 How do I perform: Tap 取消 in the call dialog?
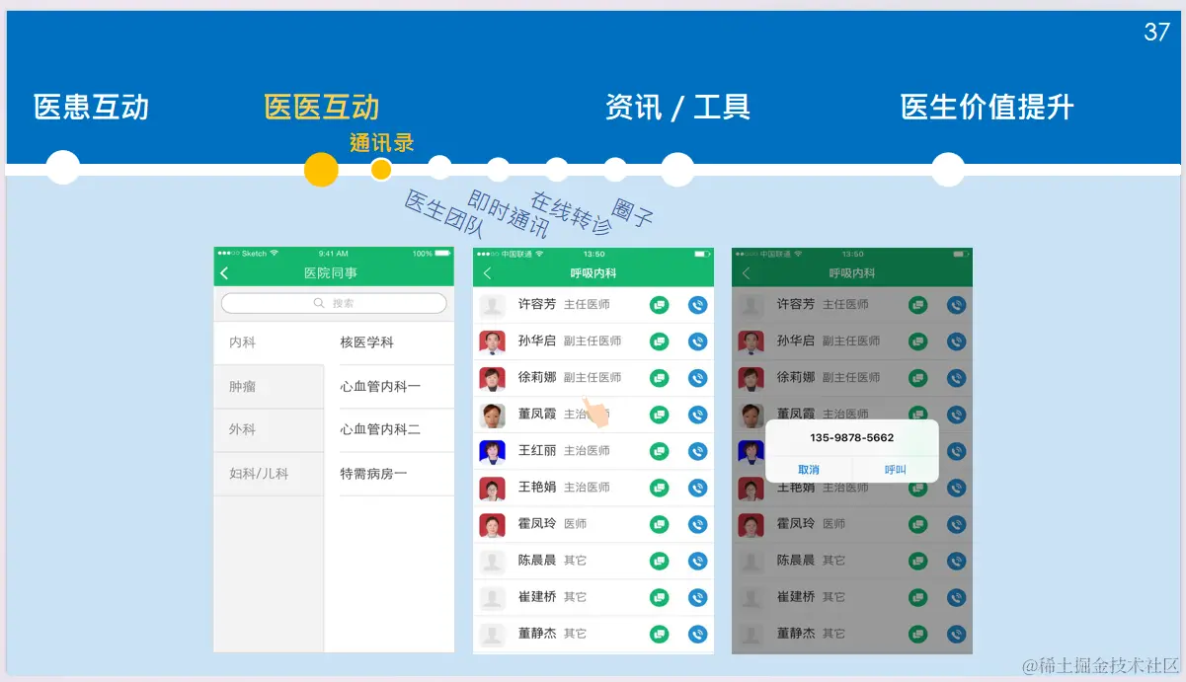(x=809, y=470)
